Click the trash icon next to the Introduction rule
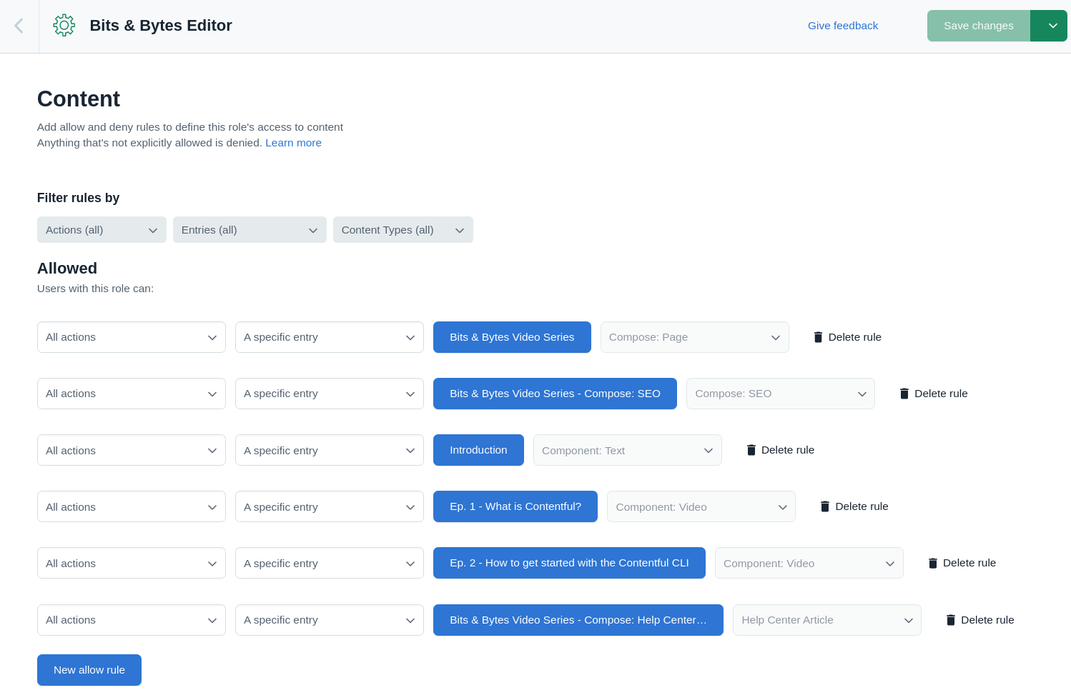Screen dimensions: 1071x700 coord(751,450)
